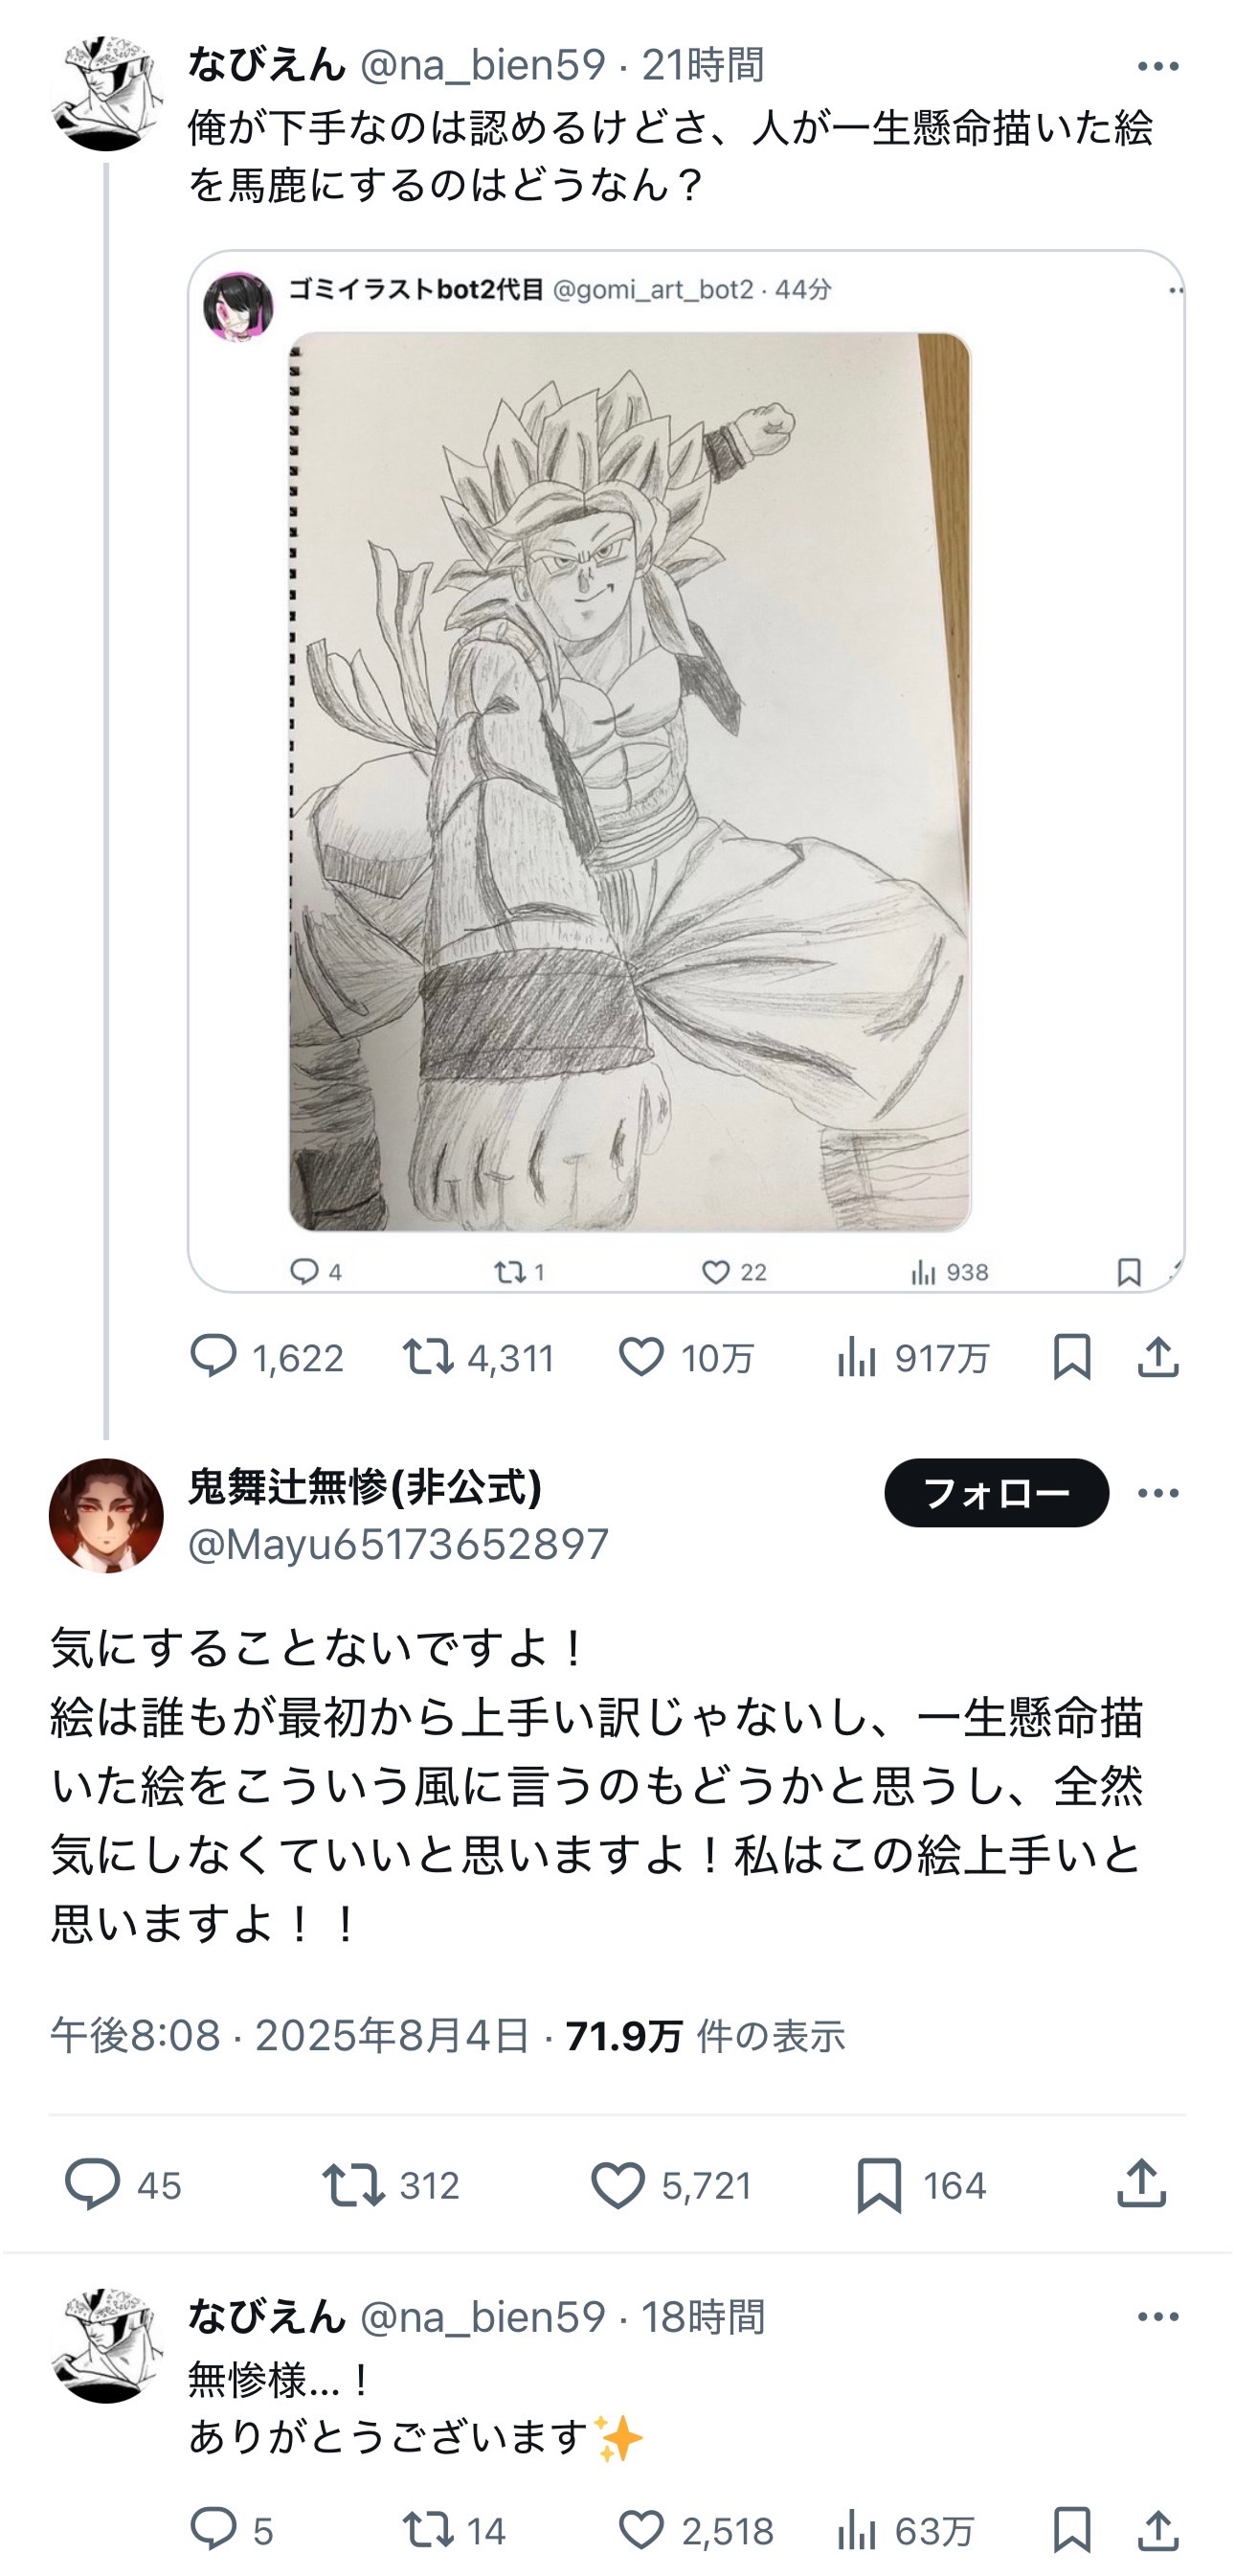Open the quoted Goku pencil drawing image
The image size is (1235, 2576).
pos(630,782)
